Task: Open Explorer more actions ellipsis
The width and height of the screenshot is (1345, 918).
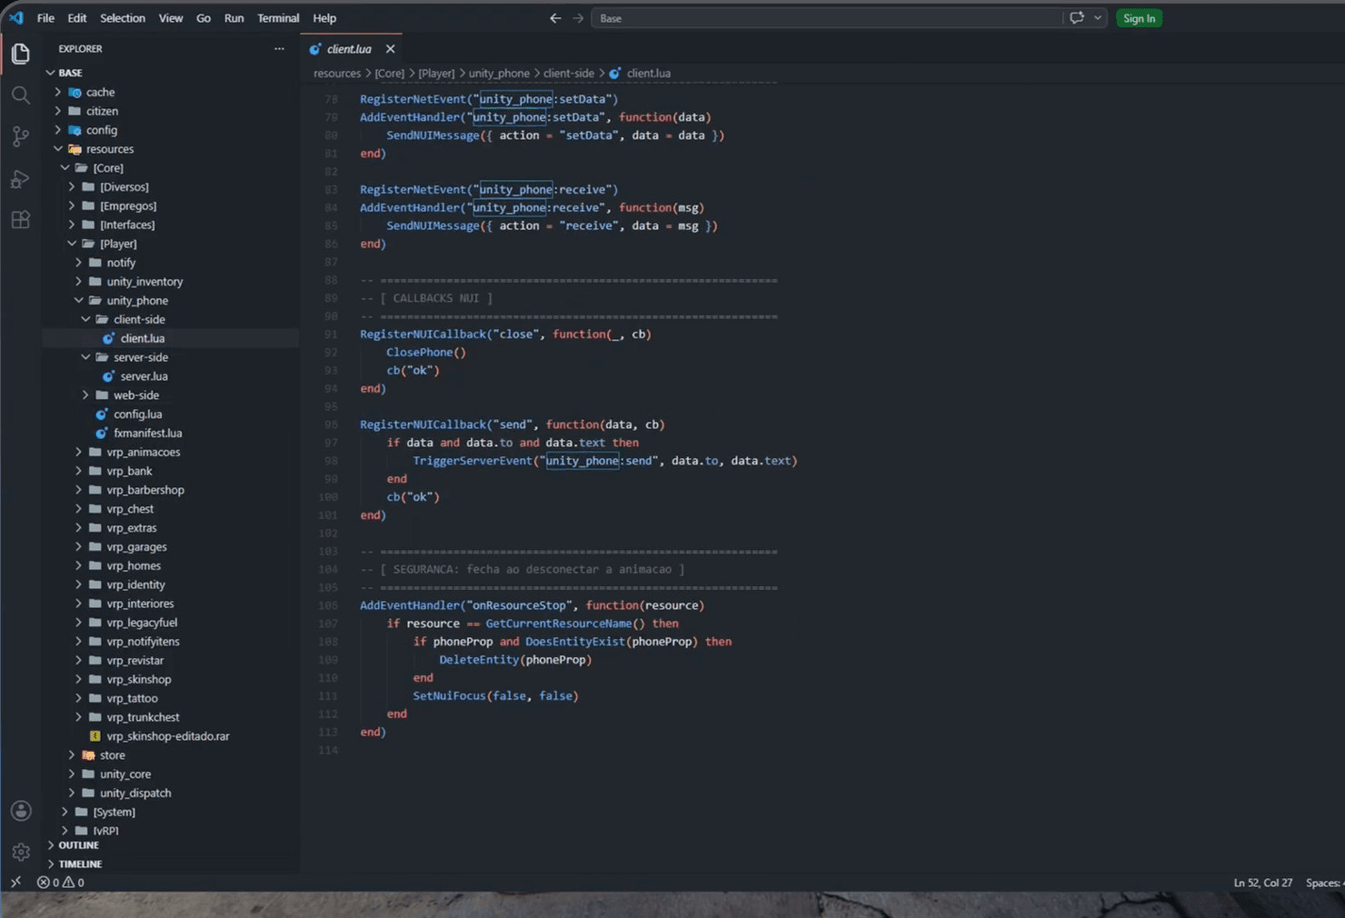Action: 279,49
